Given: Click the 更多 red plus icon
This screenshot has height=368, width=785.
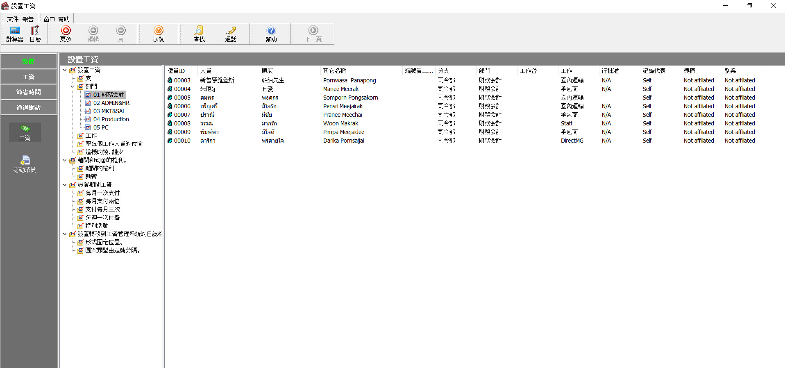Looking at the screenshot, I should point(66,30).
